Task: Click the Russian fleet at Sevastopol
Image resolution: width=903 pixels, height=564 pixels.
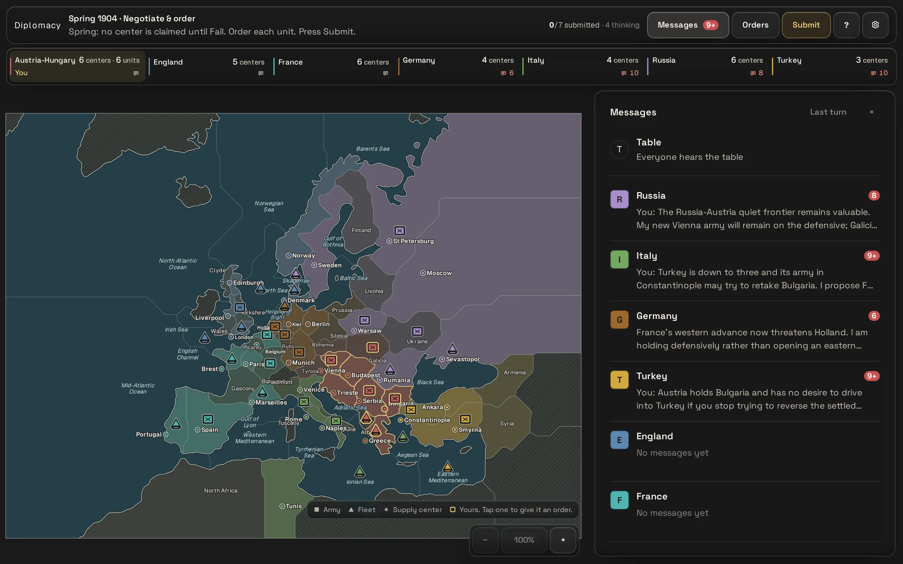Action: point(452,349)
